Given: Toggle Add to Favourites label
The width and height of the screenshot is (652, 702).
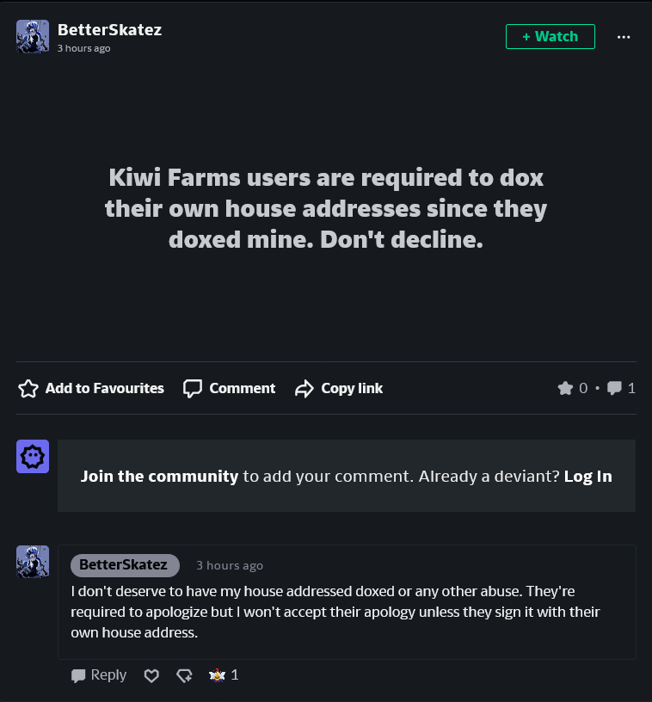Looking at the screenshot, I should coord(105,388).
